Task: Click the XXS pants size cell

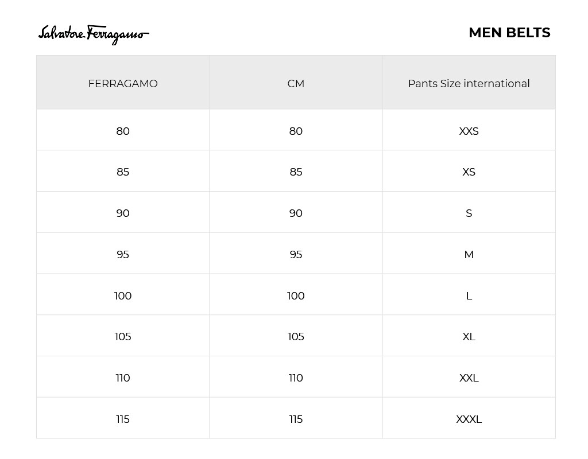Action: coord(469,131)
